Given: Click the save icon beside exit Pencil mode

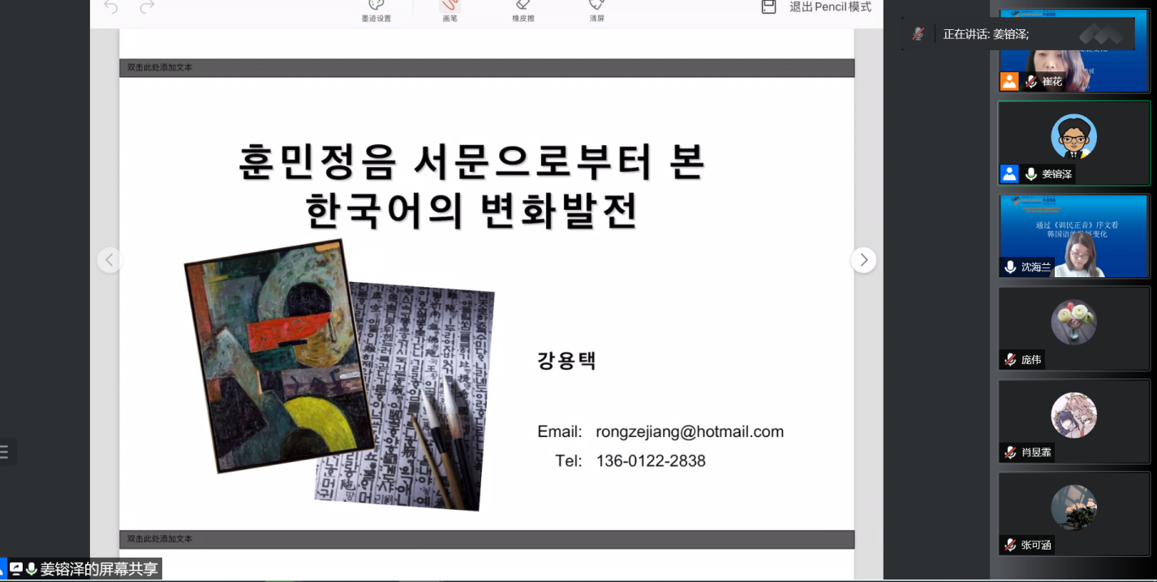Looking at the screenshot, I should tap(768, 7).
